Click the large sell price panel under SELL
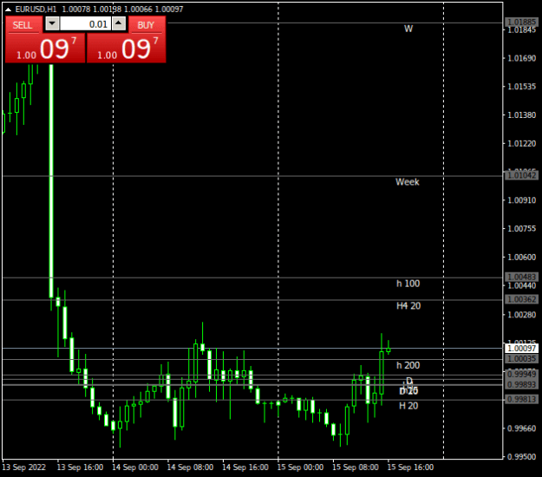The width and height of the screenshot is (542, 477). [45, 49]
